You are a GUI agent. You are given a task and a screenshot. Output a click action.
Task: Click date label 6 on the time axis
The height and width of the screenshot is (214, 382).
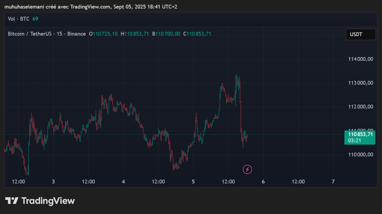[x=263, y=182]
